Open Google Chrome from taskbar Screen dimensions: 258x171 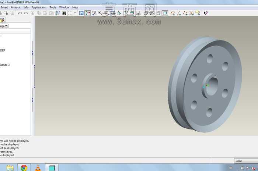point(24,168)
